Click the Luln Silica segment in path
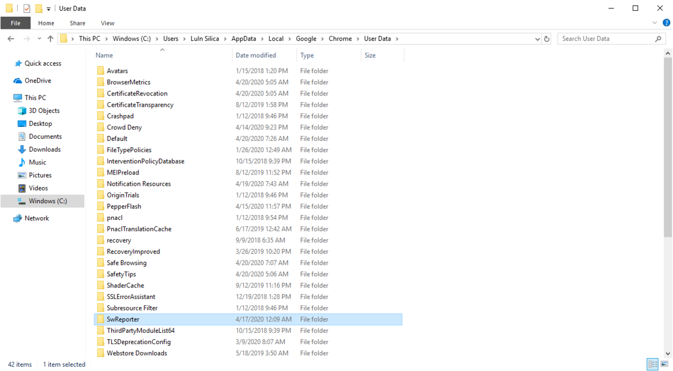This screenshot has height=371, width=673. [204, 39]
